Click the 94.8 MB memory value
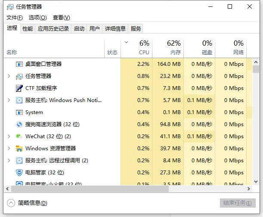Screen dimensions: 263x217 point(170,124)
